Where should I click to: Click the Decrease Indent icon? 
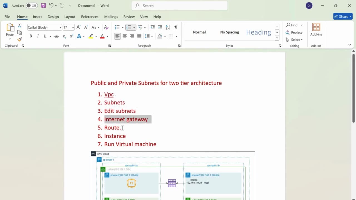[x=152, y=27]
